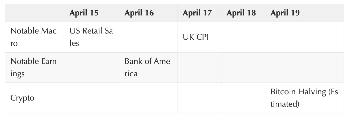The width and height of the screenshot is (348, 116).
Task: Click empty Crypto cell under April 17
Action: (199, 98)
